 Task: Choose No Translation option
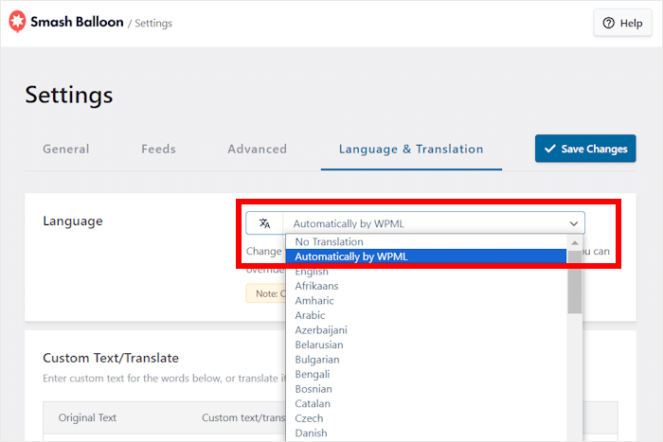click(426, 241)
